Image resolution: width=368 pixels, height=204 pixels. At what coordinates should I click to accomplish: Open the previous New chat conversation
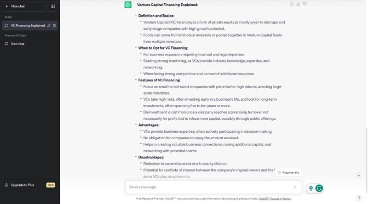click(17, 44)
